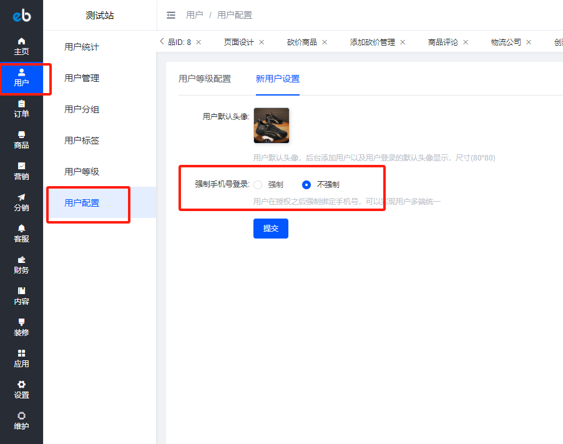This screenshot has width=563, height=444.
Task: Open 用户管理 in the submenu
Action: 82,78
